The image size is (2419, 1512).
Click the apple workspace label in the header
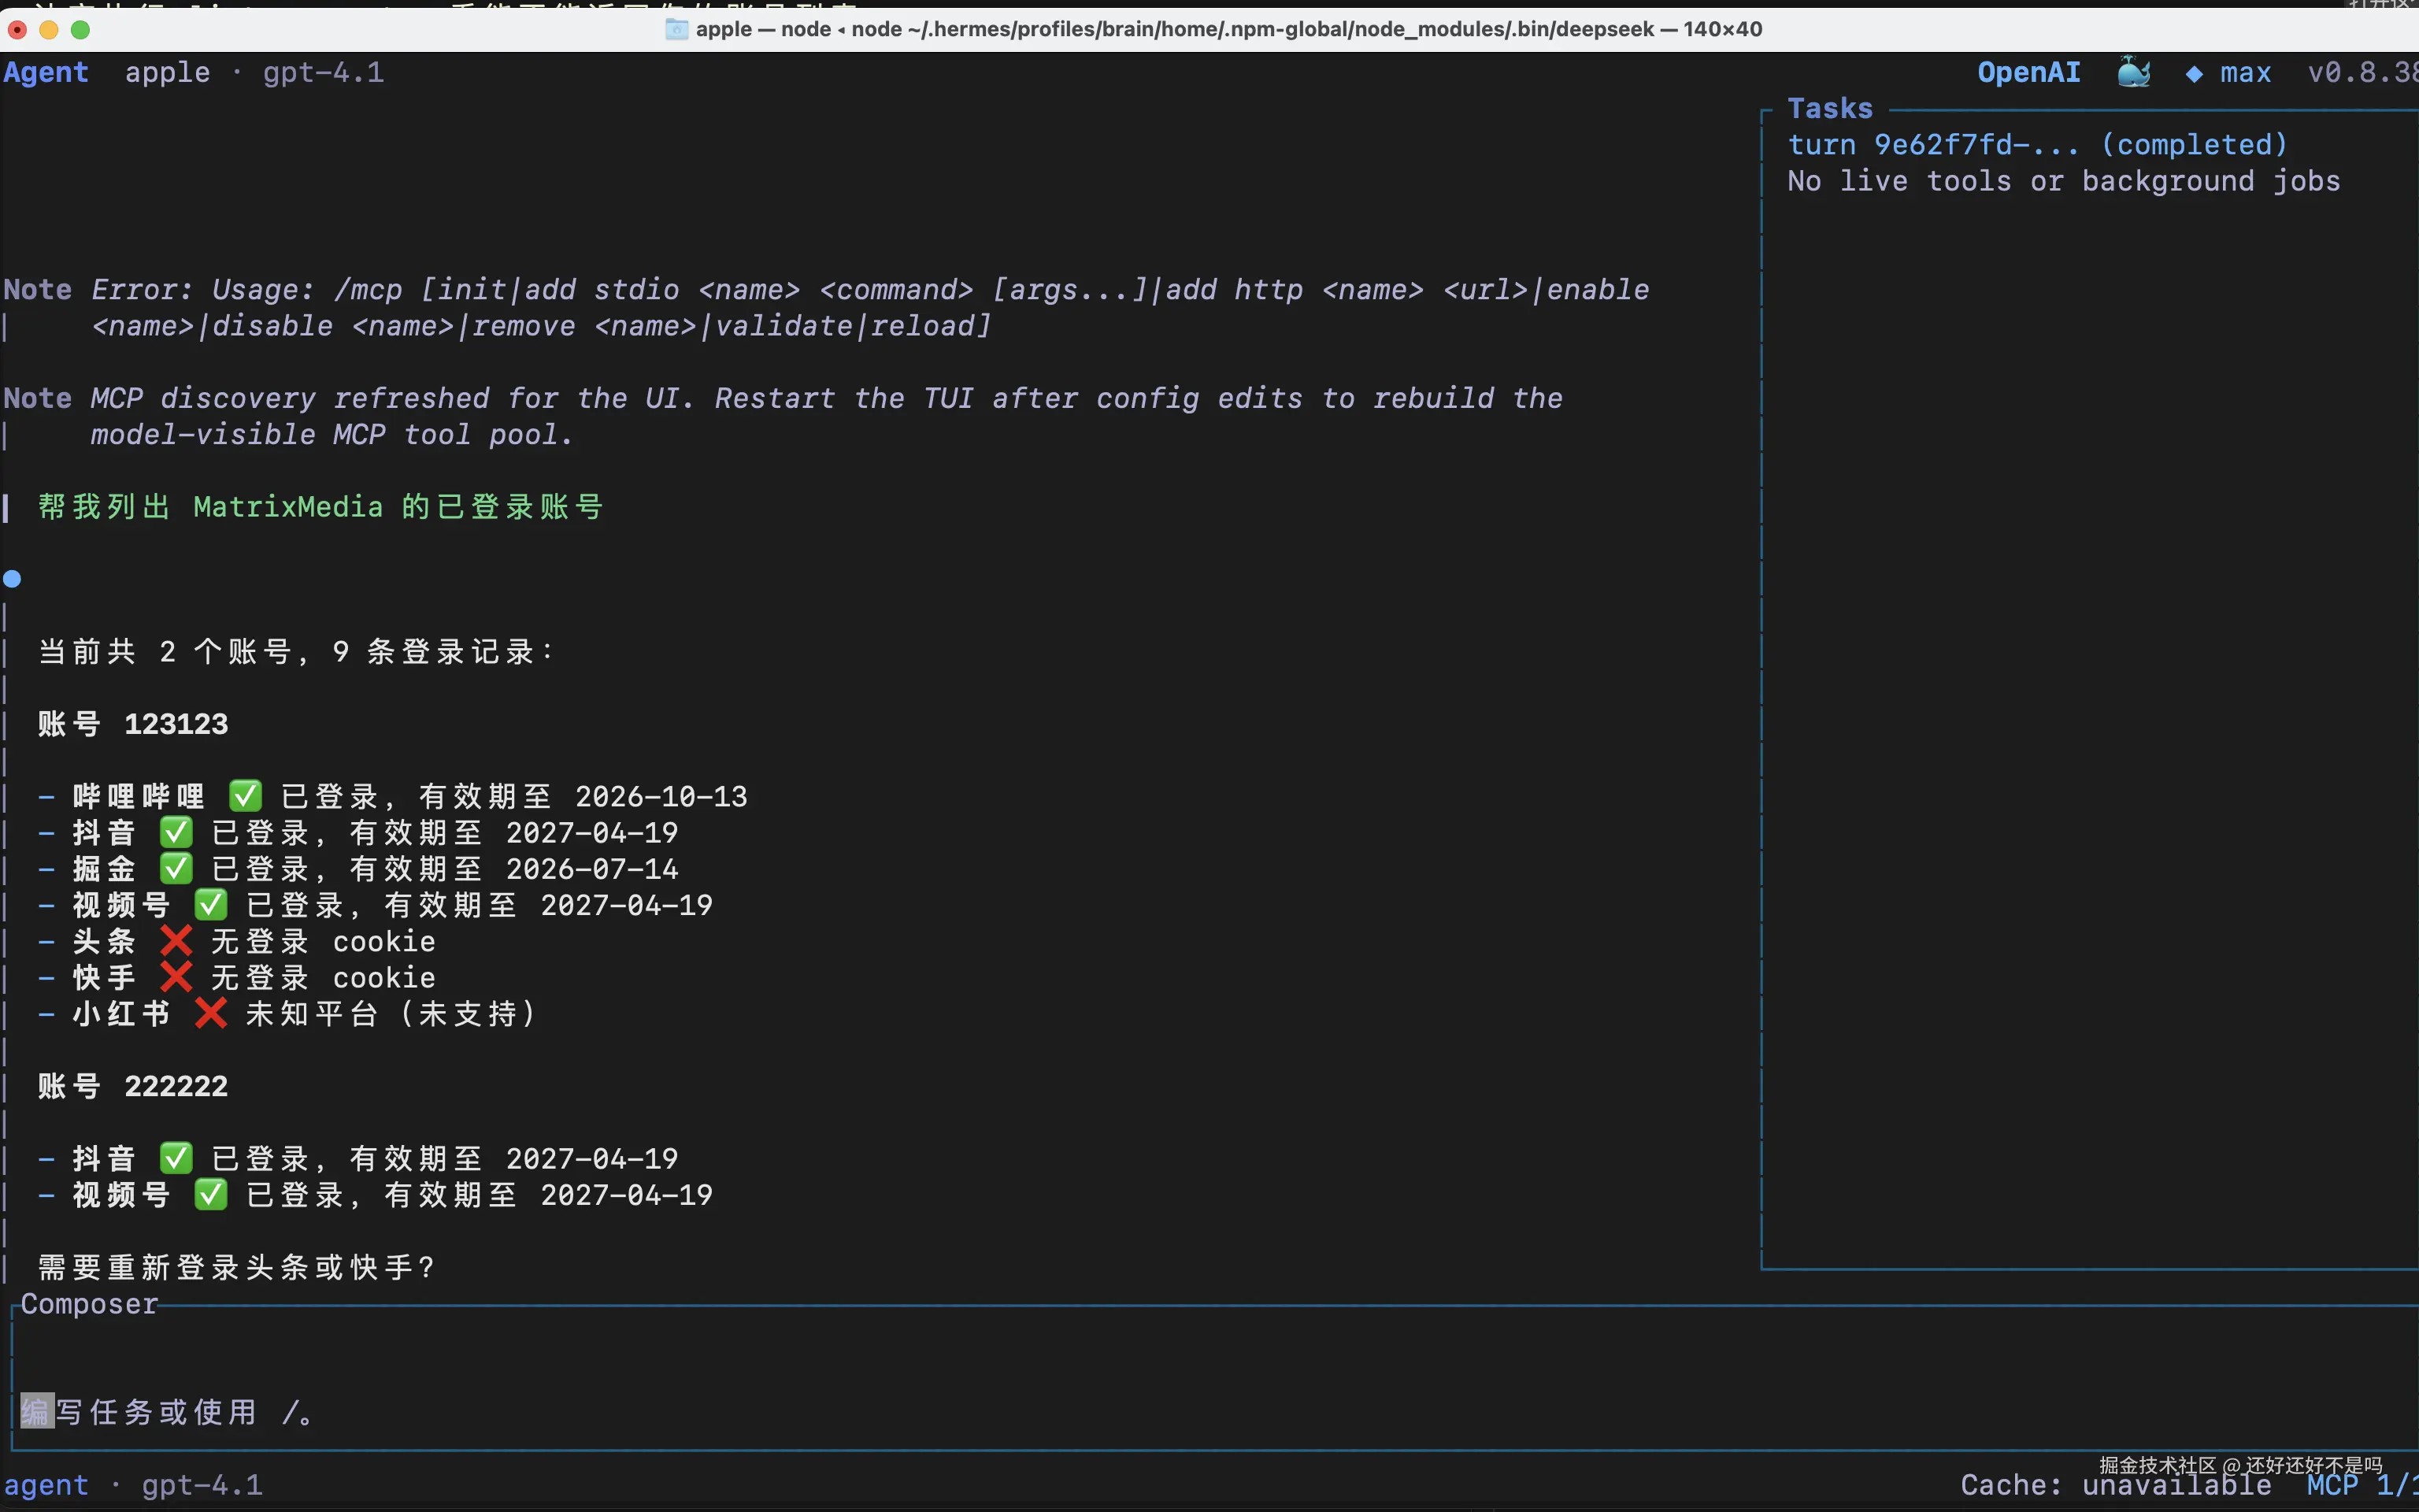coord(168,73)
